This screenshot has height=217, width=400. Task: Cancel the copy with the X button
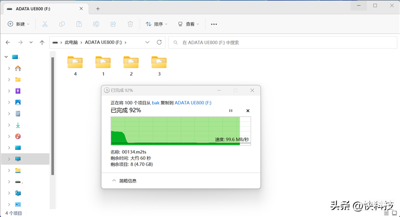tap(247, 111)
